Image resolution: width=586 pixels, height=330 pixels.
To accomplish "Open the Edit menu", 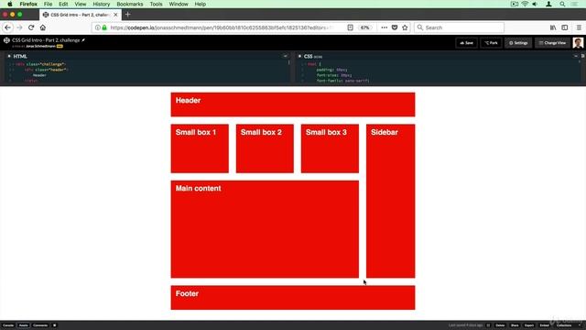I will (x=63, y=4).
